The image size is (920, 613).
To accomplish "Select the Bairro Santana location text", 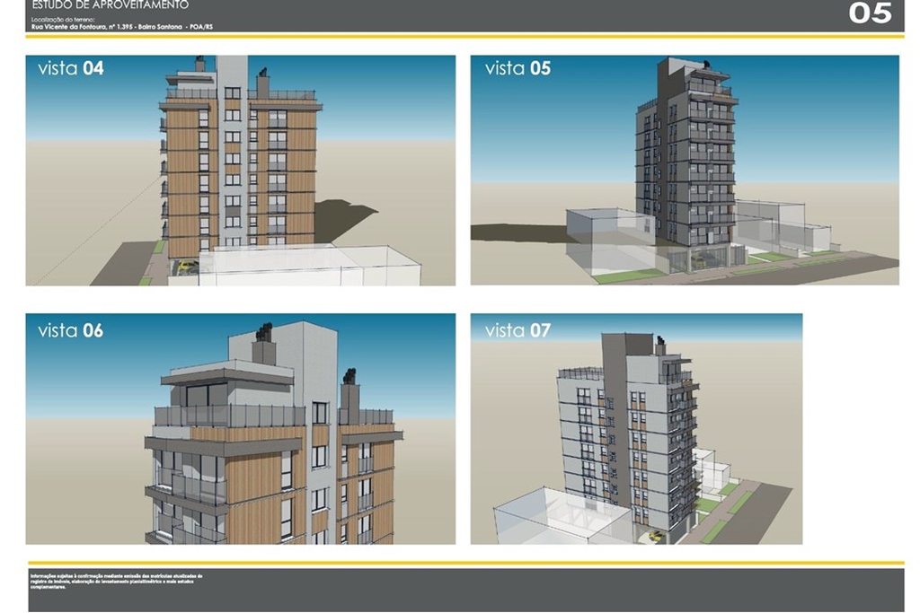I will (x=162, y=26).
